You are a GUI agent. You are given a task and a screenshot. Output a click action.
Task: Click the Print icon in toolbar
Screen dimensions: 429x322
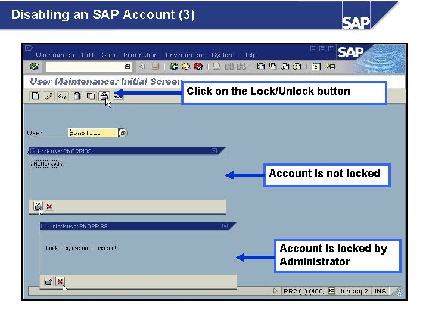[x=216, y=66]
